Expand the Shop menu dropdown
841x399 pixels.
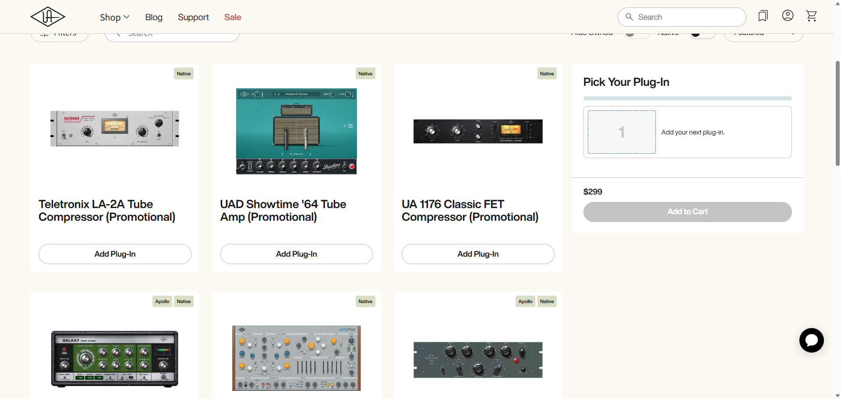114,17
